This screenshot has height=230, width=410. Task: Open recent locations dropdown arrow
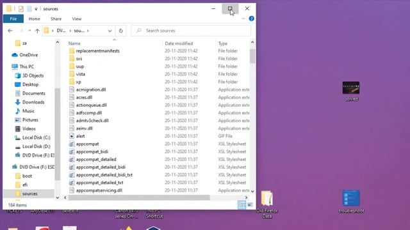coord(29,31)
